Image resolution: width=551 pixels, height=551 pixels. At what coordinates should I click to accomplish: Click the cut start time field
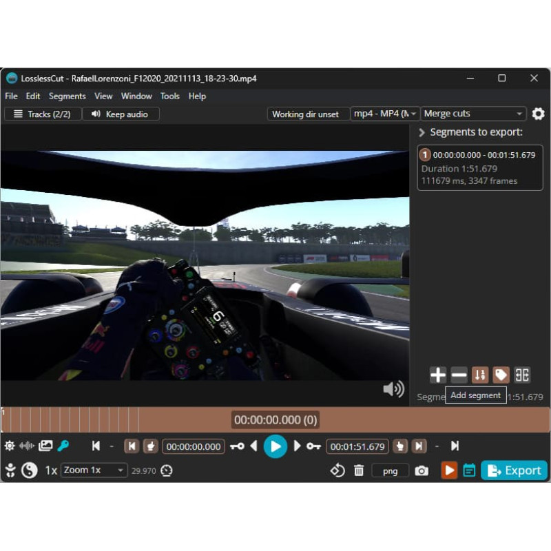click(194, 446)
